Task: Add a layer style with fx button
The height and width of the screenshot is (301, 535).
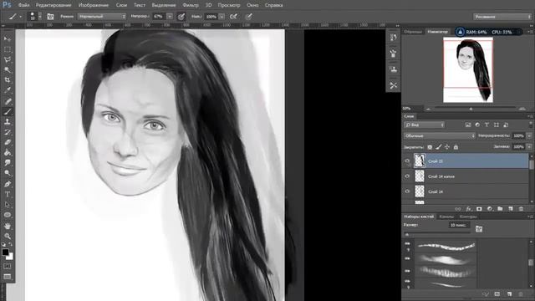Action: [x=469, y=209]
